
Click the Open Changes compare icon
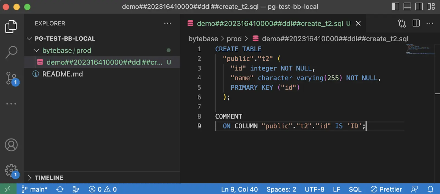(x=402, y=23)
